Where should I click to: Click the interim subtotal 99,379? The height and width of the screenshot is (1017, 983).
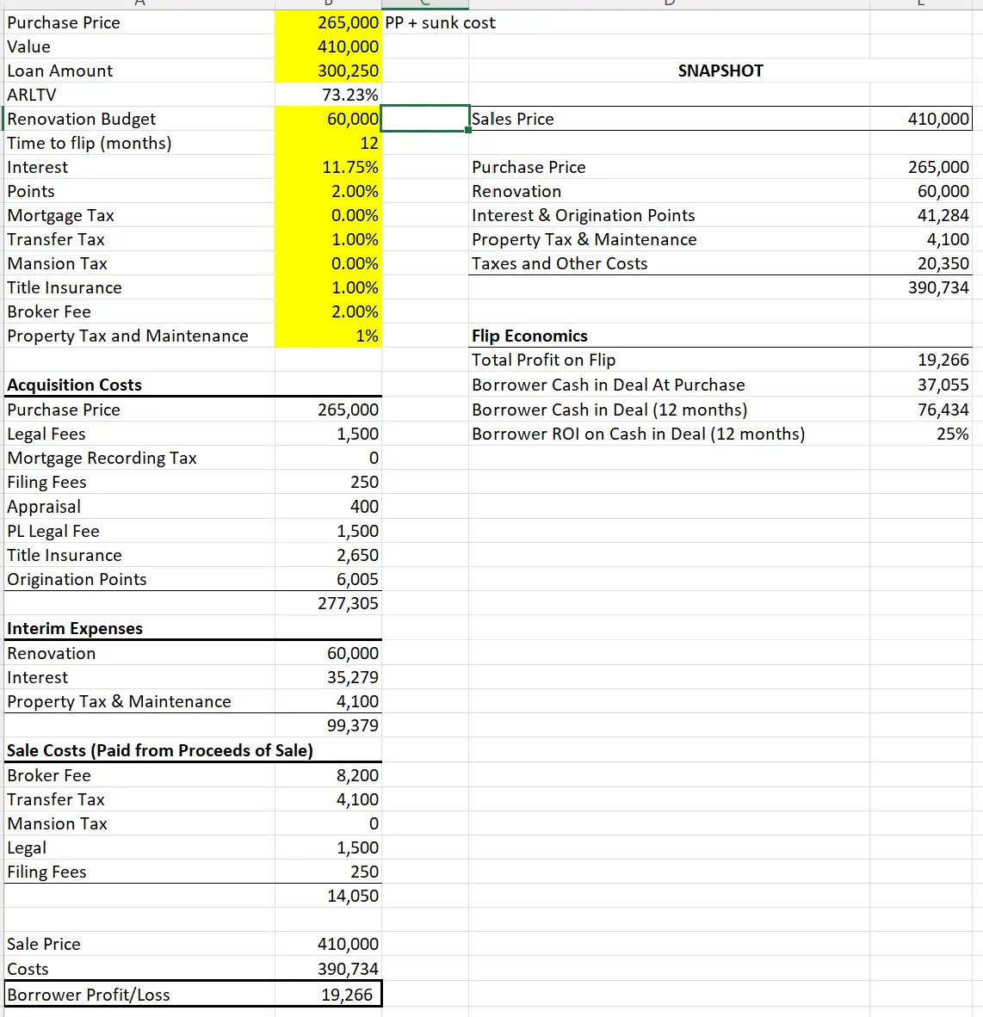pos(328,725)
